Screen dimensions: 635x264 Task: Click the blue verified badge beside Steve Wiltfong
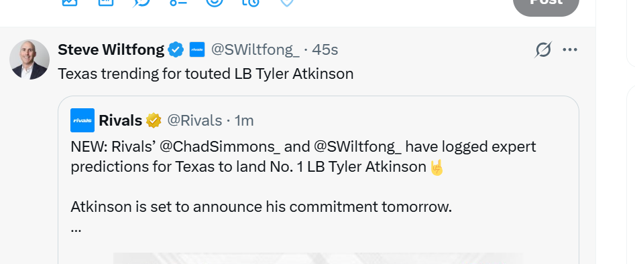[176, 49]
